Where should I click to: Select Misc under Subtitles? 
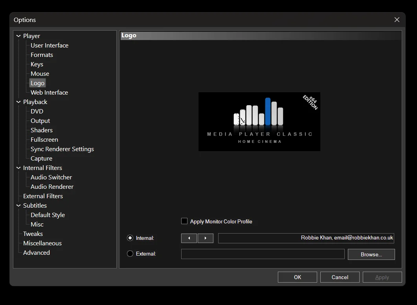click(x=37, y=224)
